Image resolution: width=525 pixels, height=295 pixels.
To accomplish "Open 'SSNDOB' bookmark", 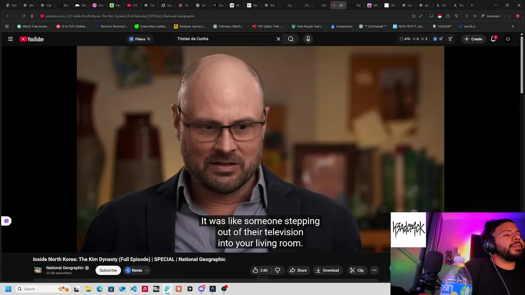I will [x=442, y=26].
